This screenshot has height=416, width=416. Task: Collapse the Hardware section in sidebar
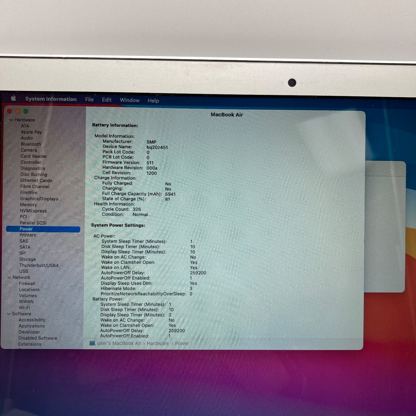point(11,120)
